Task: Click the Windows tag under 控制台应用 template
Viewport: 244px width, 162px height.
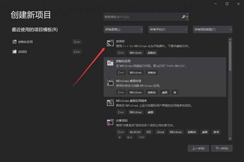Action: [136, 73]
